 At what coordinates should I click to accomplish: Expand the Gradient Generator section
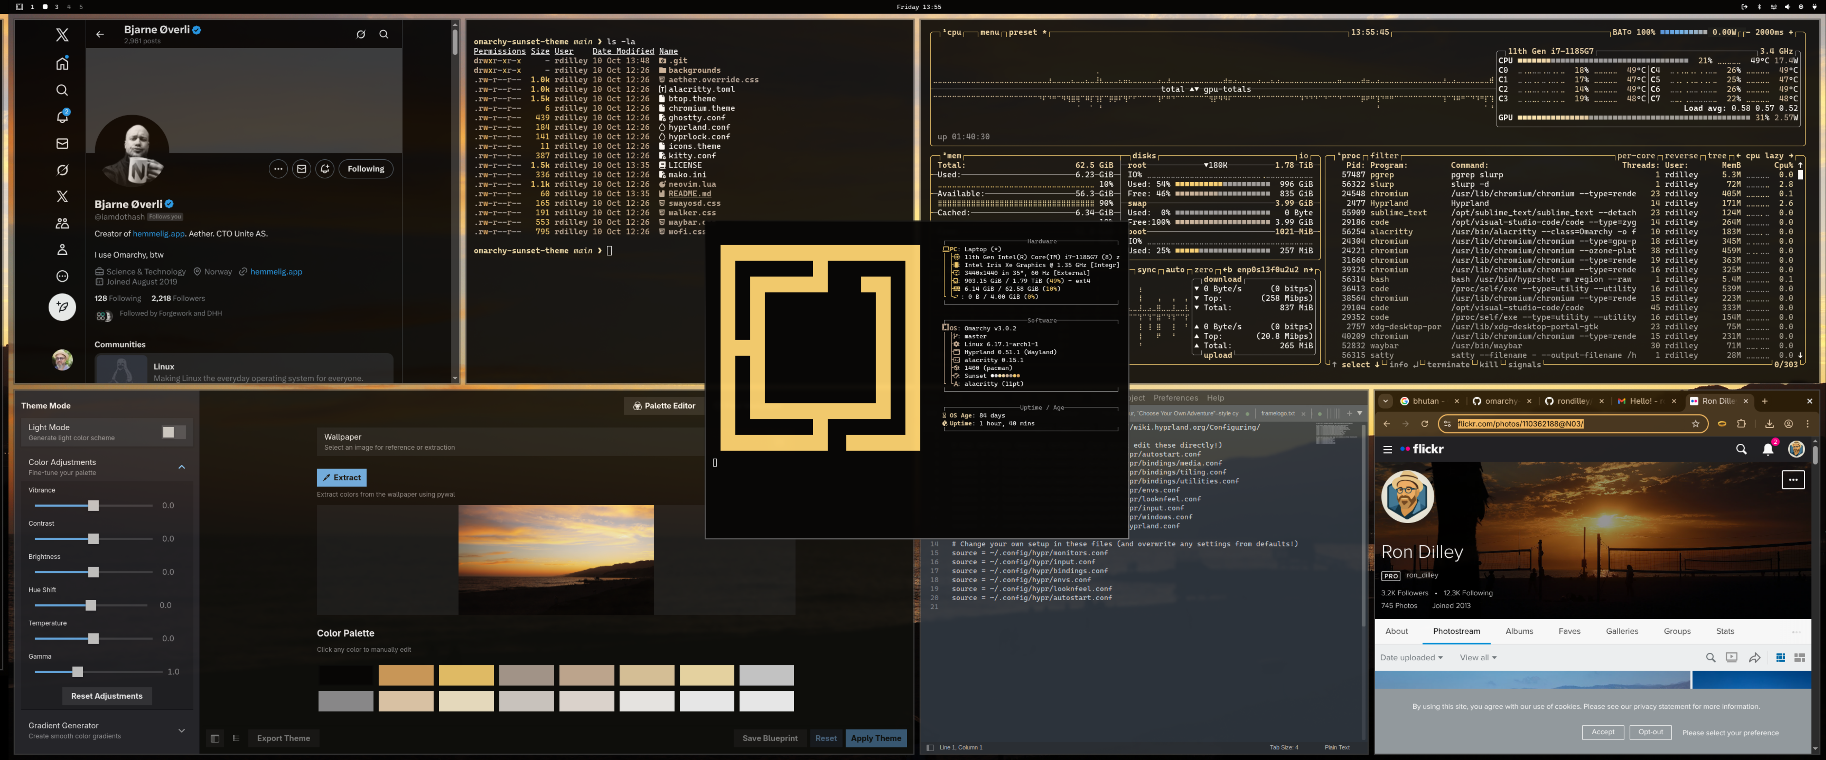(x=181, y=730)
